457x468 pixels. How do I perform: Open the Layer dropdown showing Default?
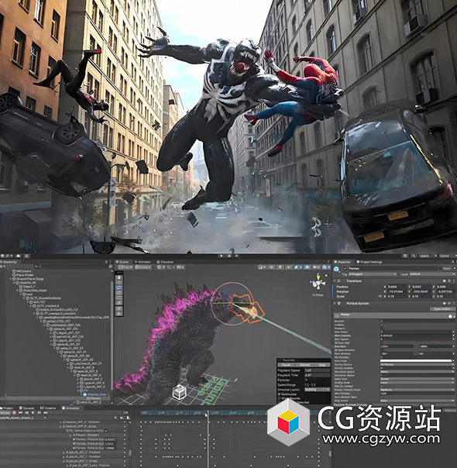[432, 274]
